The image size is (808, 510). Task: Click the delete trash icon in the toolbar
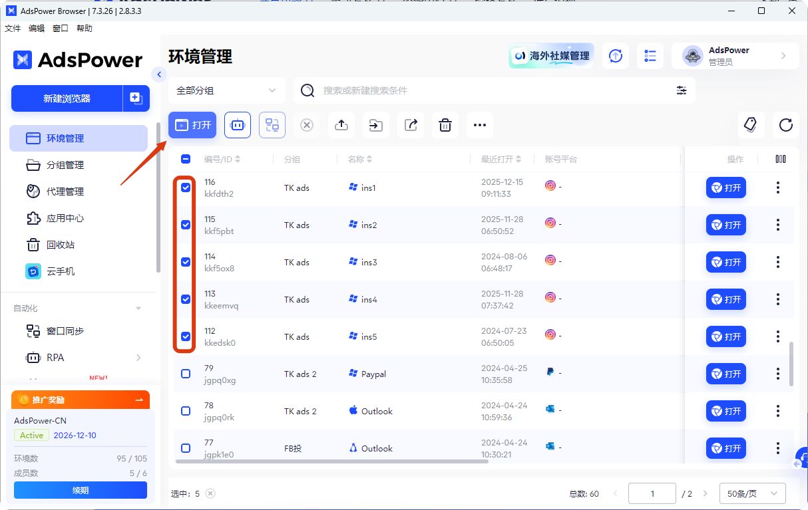(445, 125)
